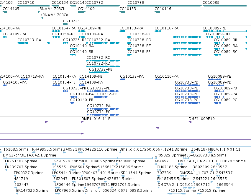Image resolution: width=251 pixels, height=195 pixels.
Task: Open BAC end DME1-016L11.R
Action: click(96, 119)
